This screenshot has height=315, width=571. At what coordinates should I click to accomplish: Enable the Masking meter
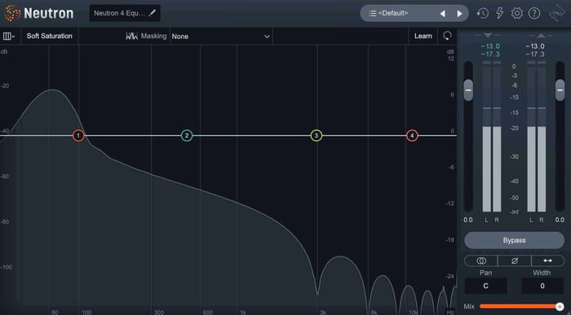[146, 36]
